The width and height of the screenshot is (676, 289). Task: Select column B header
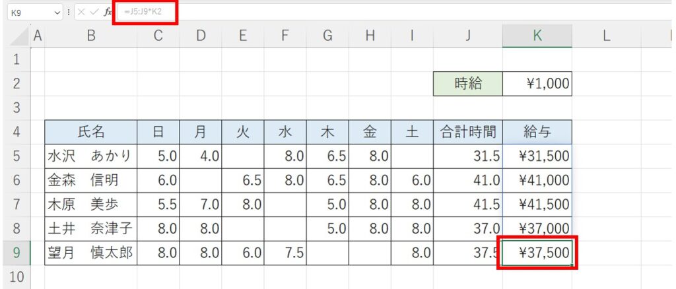pos(91,36)
